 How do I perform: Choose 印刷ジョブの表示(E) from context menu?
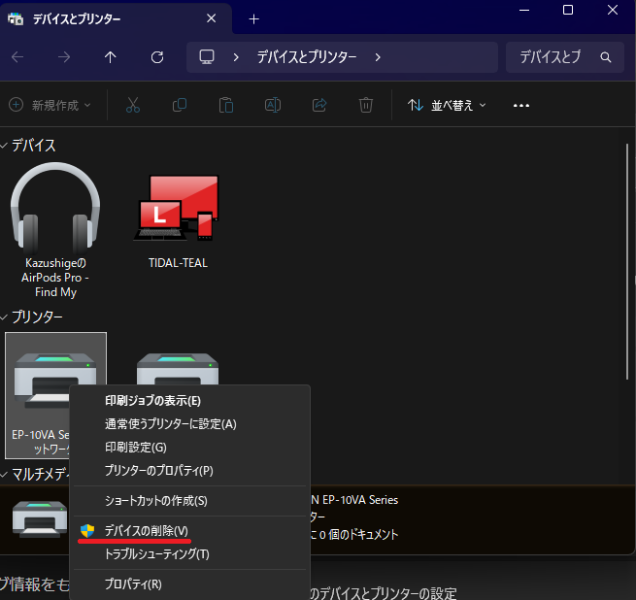coord(189,400)
